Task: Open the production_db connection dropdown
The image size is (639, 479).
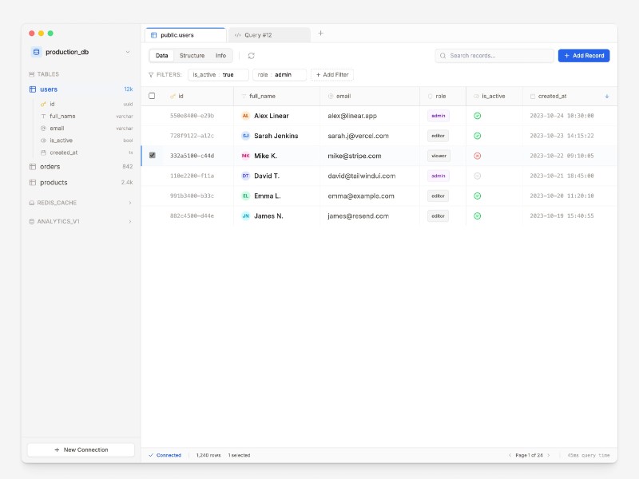Action: pyautogui.click(x=129, y=52)
